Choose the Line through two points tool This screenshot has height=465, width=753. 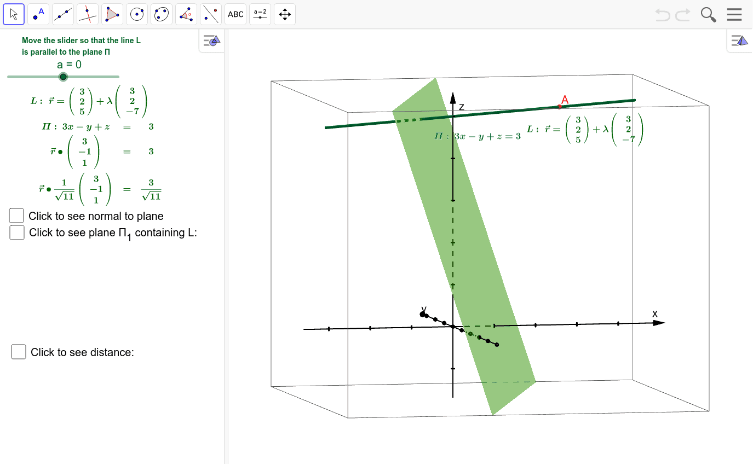point(63,14)
